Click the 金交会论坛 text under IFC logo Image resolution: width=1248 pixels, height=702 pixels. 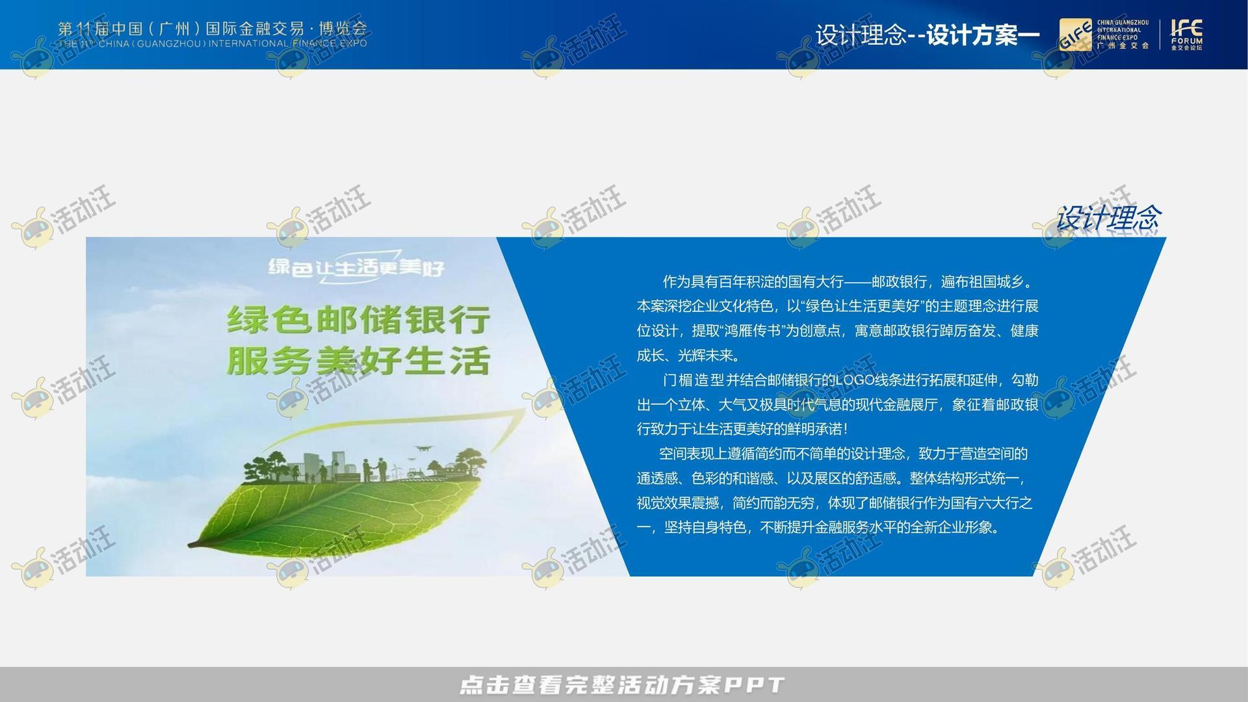[x=1187, y=47]
